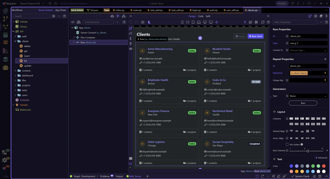Select the laptop viewport icon

point(199,22)
